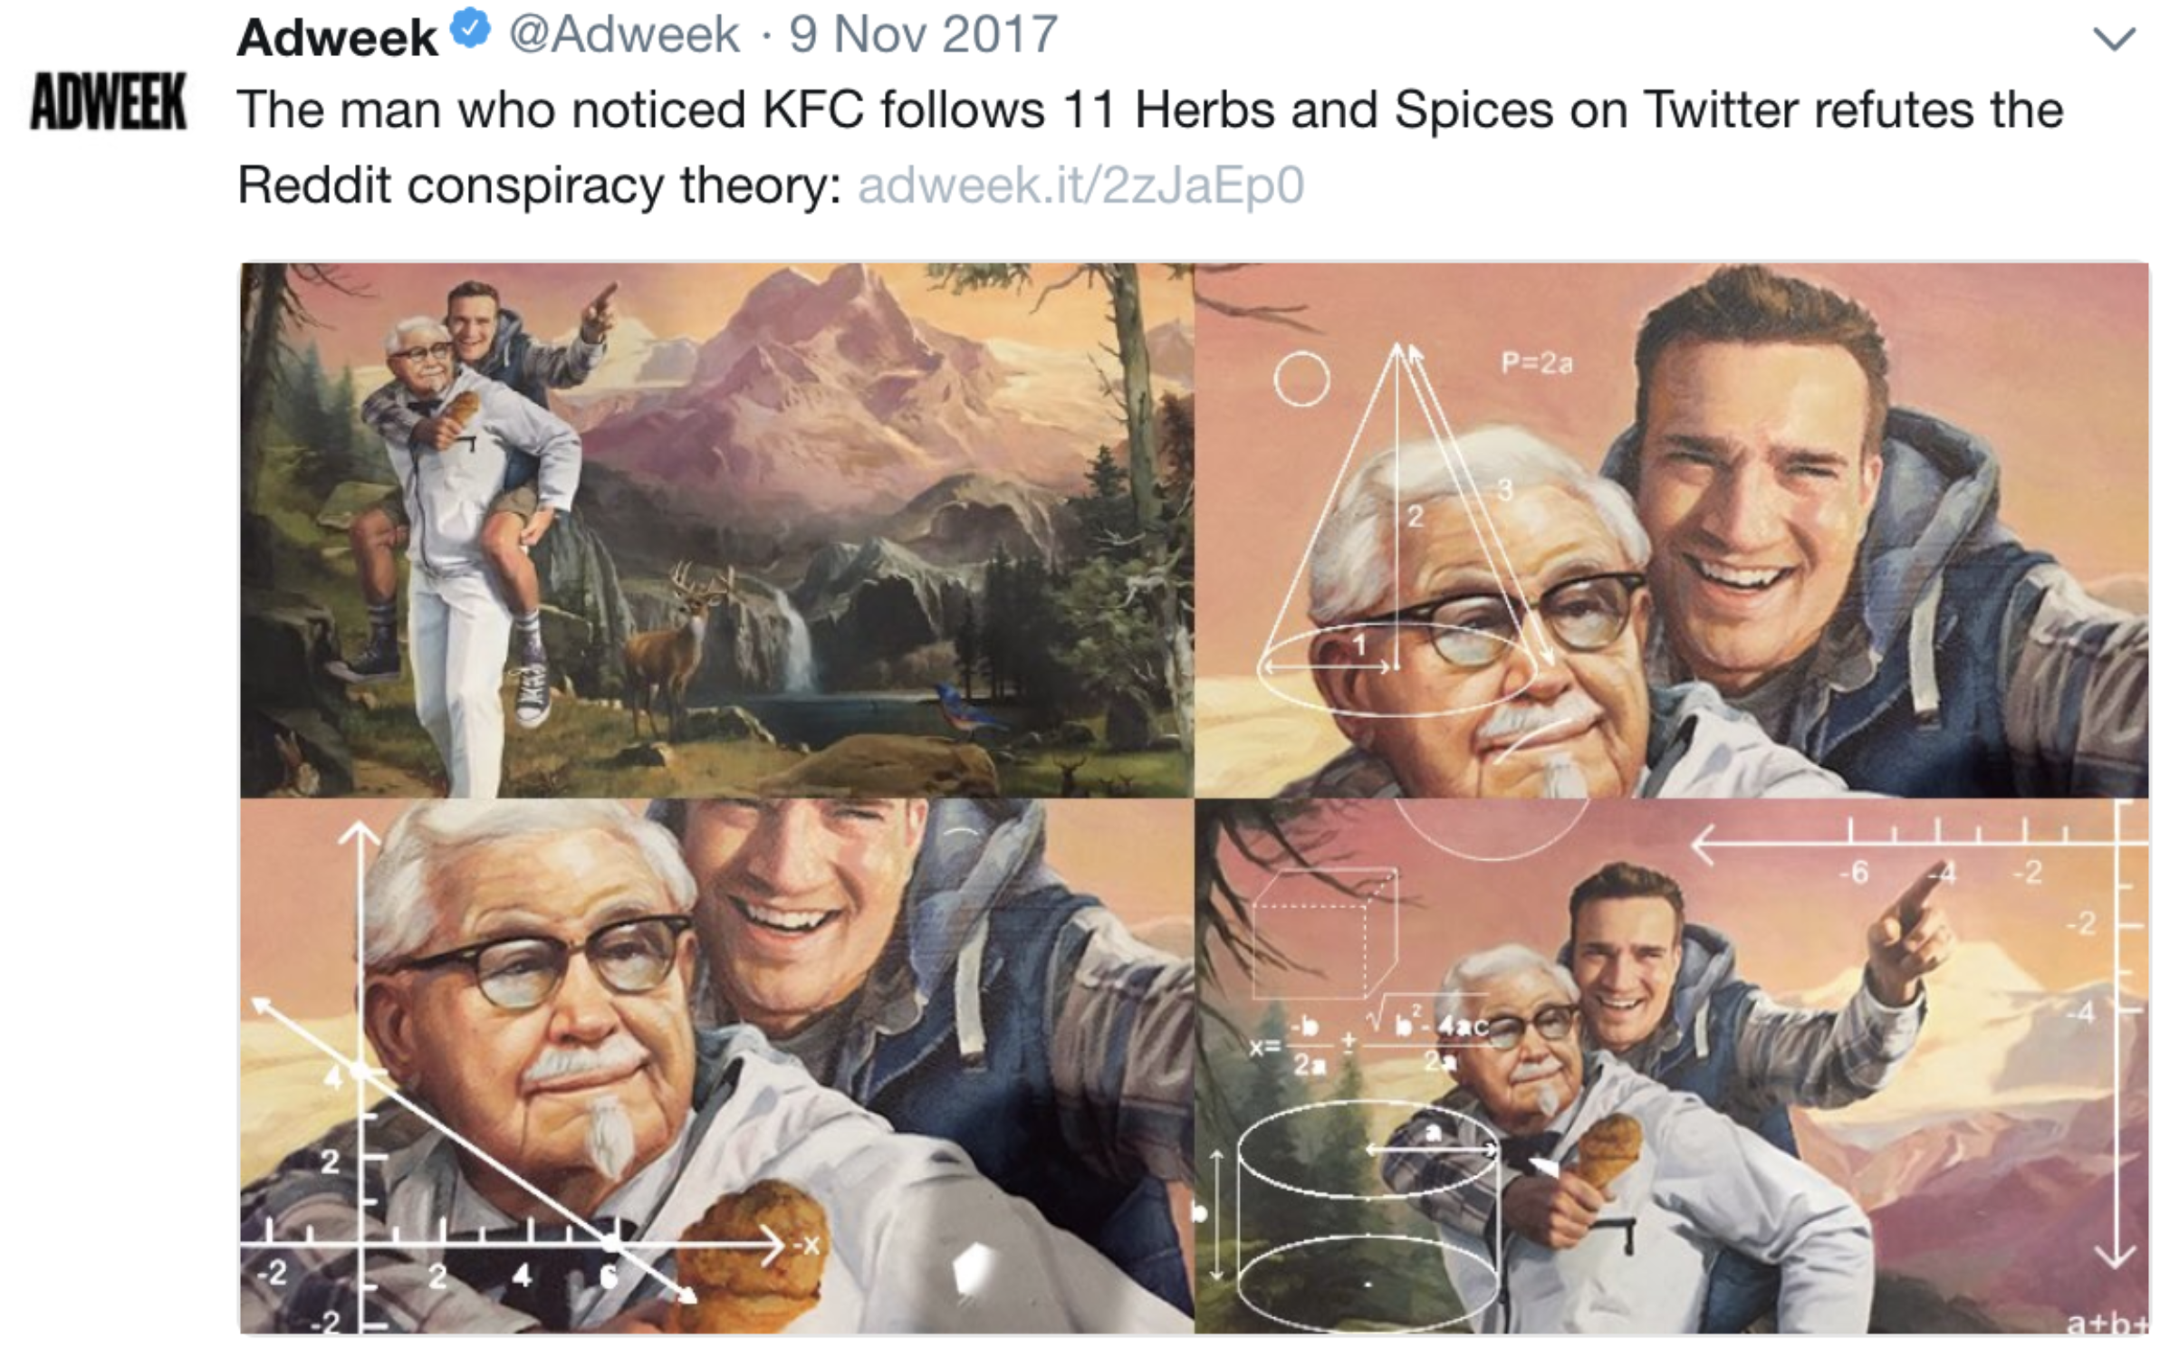Open the Adweek display name profile
This screenshot has height=1367, width=2179.
[337, 37]
